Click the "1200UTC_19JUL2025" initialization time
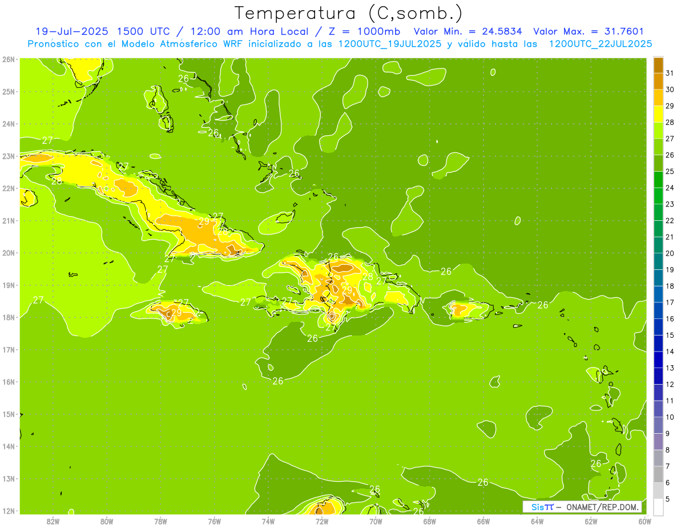Screen dimensions: 685x529 [x=390, y=44]
